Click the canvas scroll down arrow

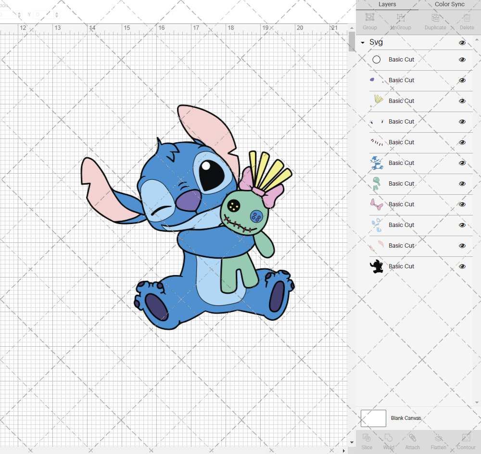[352, 442]
